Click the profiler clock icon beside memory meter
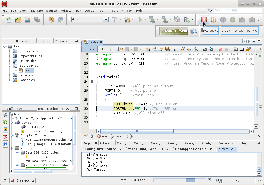This screenshot has height=185, width=264. click(x=193, y=31)
